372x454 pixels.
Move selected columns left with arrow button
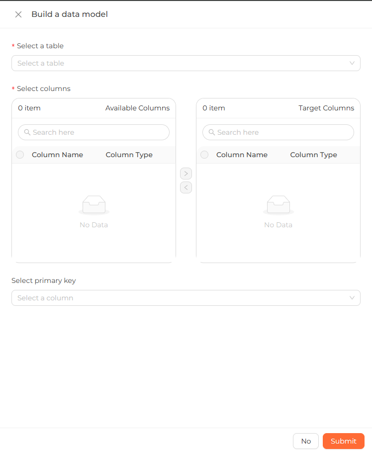[186, 187]
